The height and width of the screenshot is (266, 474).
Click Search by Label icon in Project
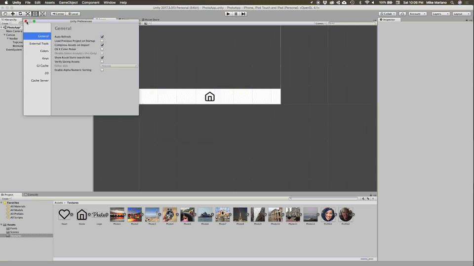click(x=368, y=199)
